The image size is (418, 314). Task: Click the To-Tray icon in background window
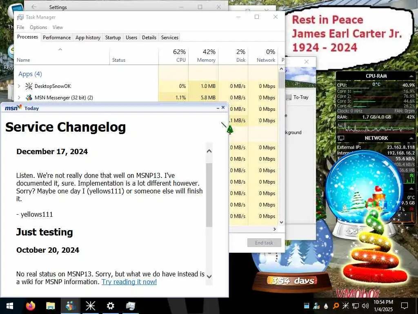pyautogui.click(x=289, y=97)
